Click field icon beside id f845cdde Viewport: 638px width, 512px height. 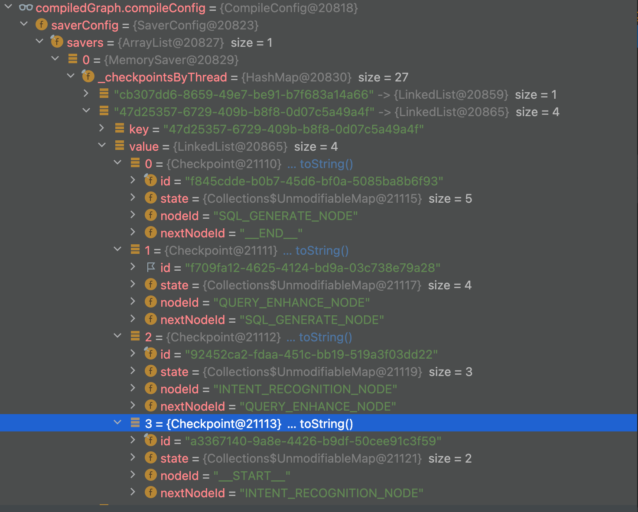click(x=150, y=180)
